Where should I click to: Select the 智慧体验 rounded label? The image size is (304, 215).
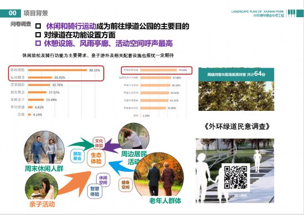(95, 191)
